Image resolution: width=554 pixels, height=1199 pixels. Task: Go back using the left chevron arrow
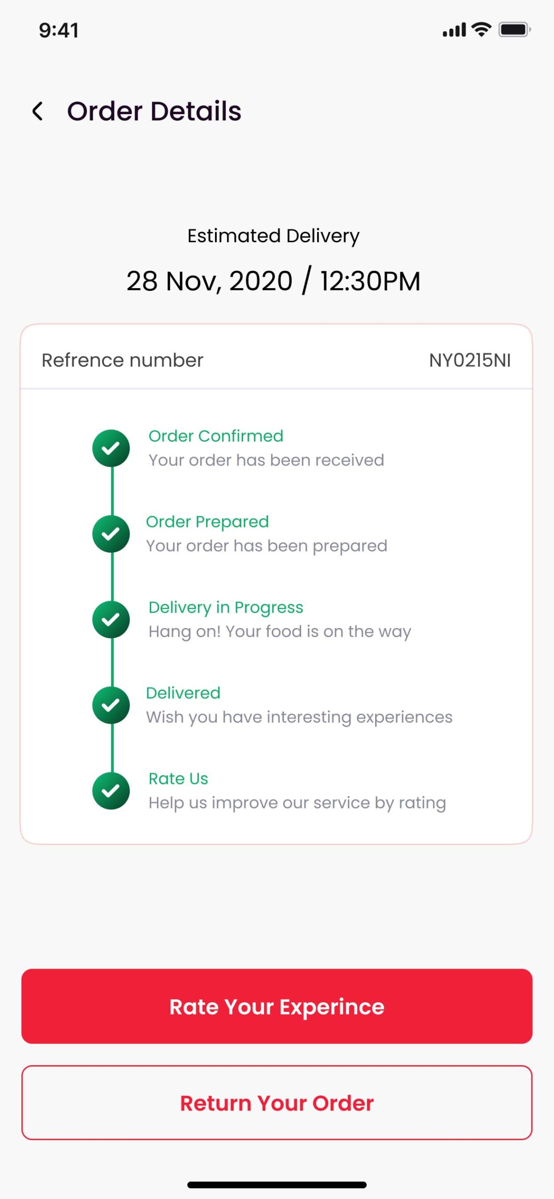(x=37, y=111)
